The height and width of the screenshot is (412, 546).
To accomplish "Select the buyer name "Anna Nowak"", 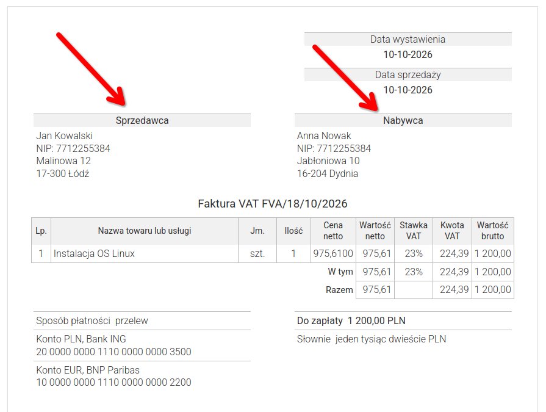I will pos(324,136).
